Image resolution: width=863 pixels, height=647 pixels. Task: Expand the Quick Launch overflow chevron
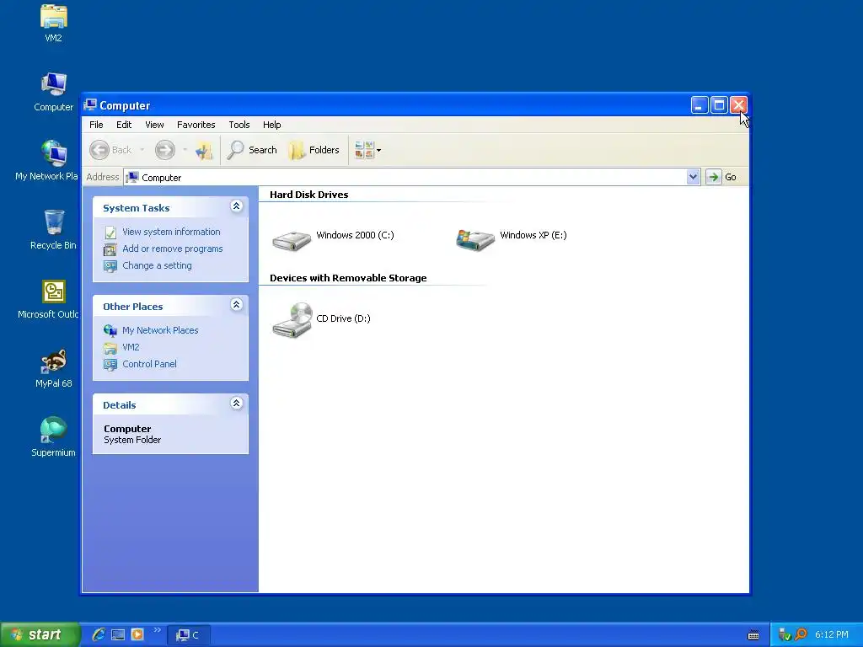click(x=157, y=630)
